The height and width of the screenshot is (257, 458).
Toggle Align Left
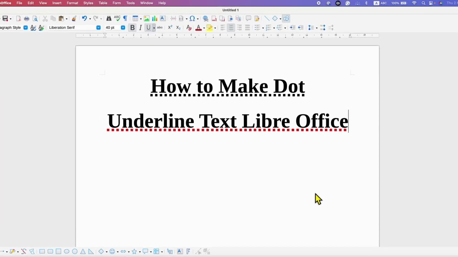point(223,27)
